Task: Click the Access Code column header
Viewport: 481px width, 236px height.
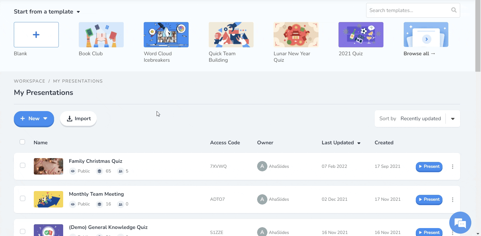Action: click(225, 143)
